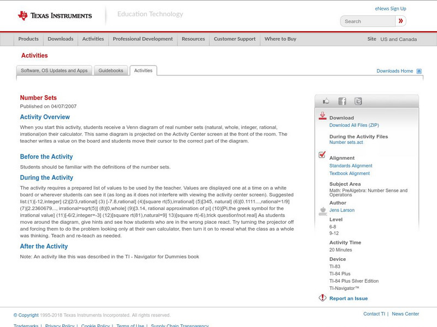Screen dimensions: 437x327
Task: Click the Downloads Home house icon
Action: tap(419, 71)
